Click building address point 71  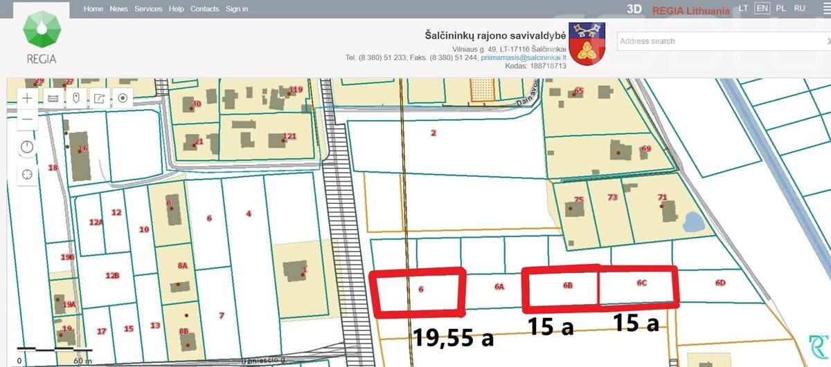(x=662, y=198)
